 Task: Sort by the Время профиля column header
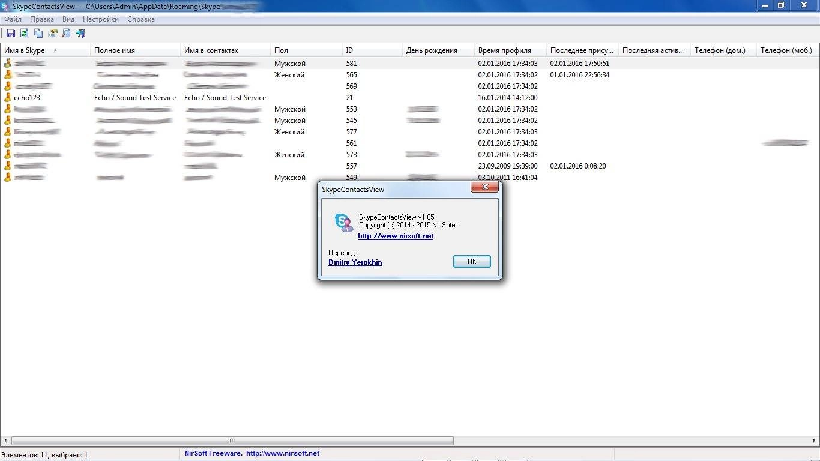pos(510,50)
